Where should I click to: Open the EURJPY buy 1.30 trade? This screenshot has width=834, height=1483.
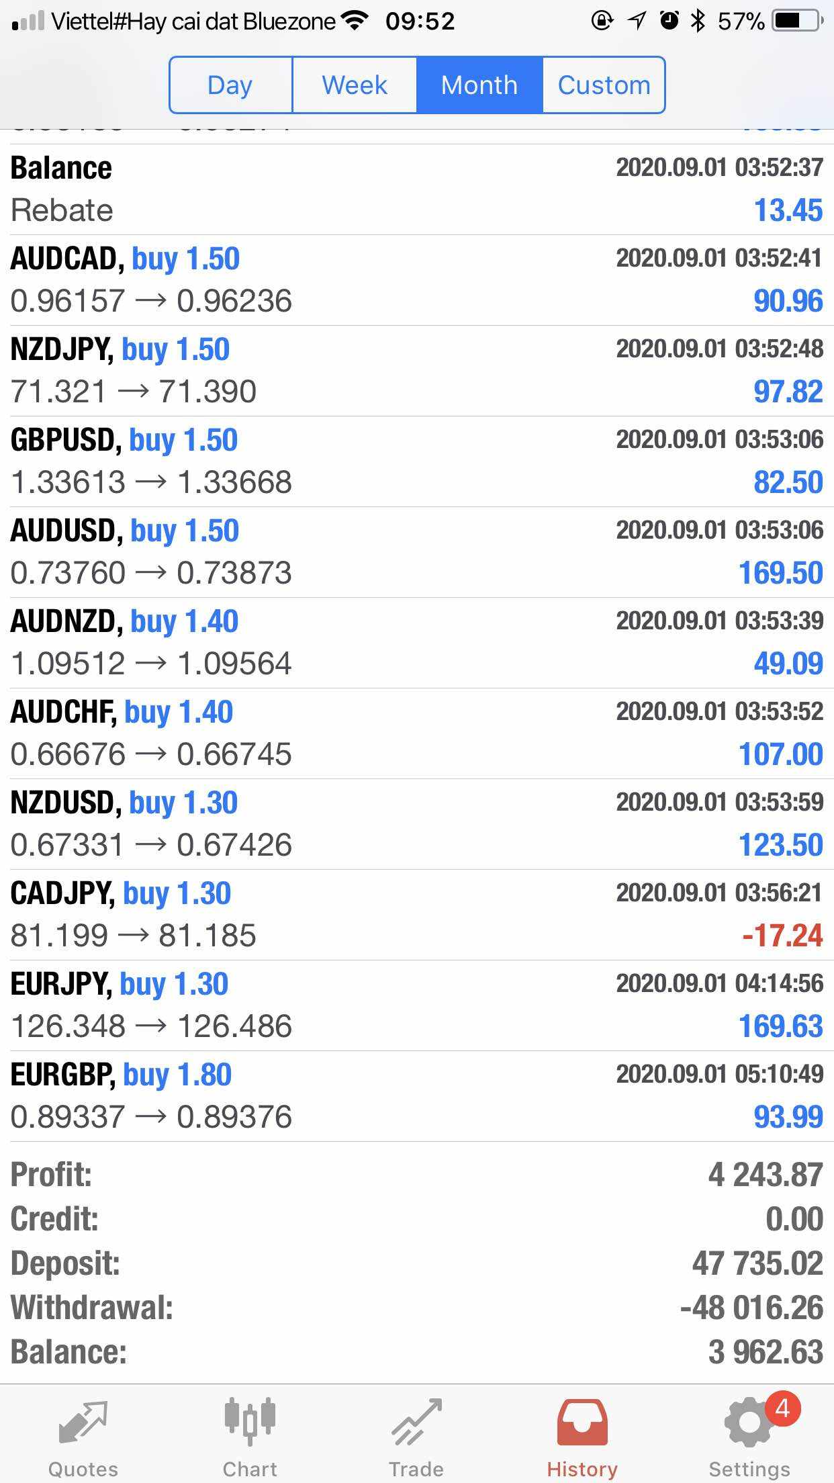tap(416, 1005)
